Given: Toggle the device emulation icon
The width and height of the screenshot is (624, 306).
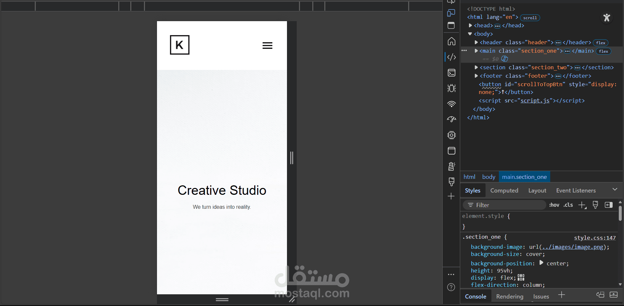Looking at the screenshot, I should point(451,13).
